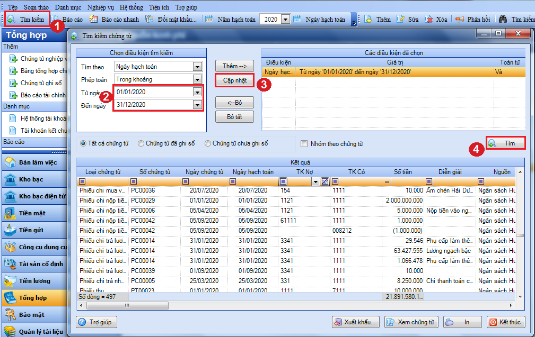
Task: Clear the TK Nợ column filter
Action: tap(325, 181)
